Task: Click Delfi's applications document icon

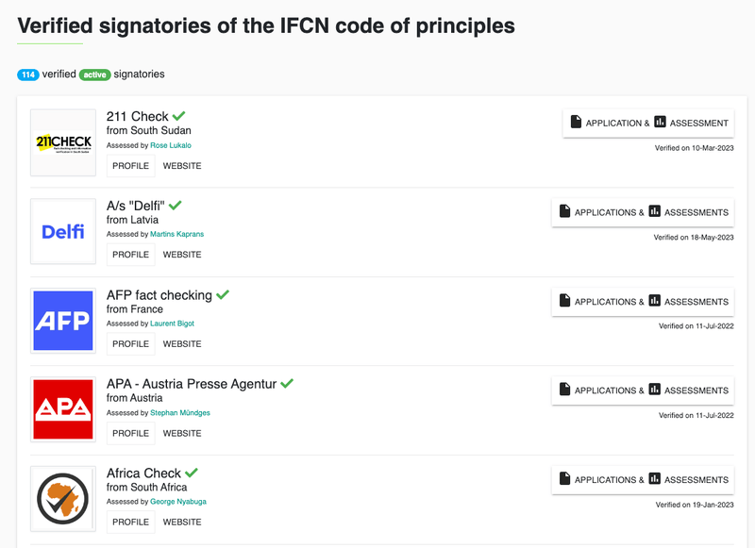Action: pos(564,212)
